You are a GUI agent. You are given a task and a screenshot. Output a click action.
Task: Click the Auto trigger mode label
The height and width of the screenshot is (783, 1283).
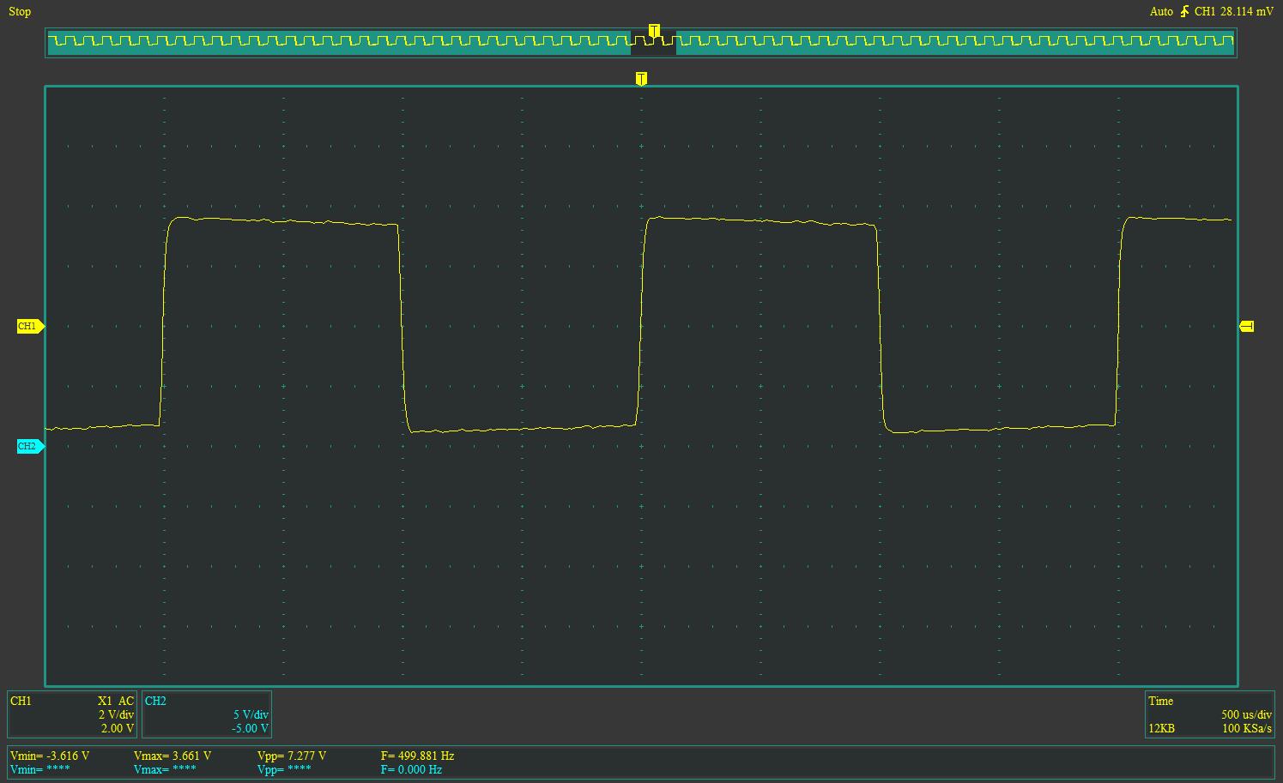pos(1161,12)
